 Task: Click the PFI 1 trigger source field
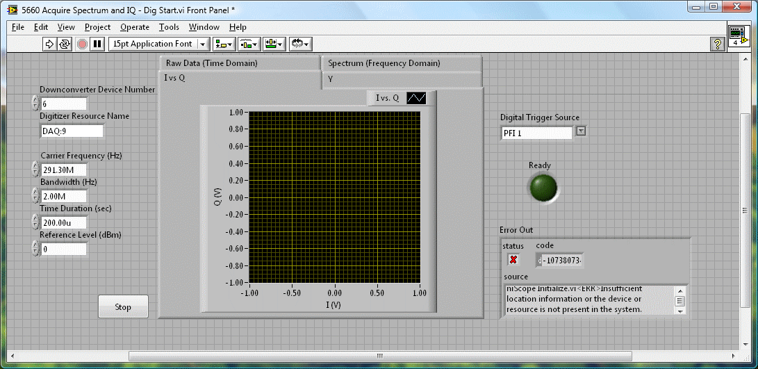click(x=536, y=133)
